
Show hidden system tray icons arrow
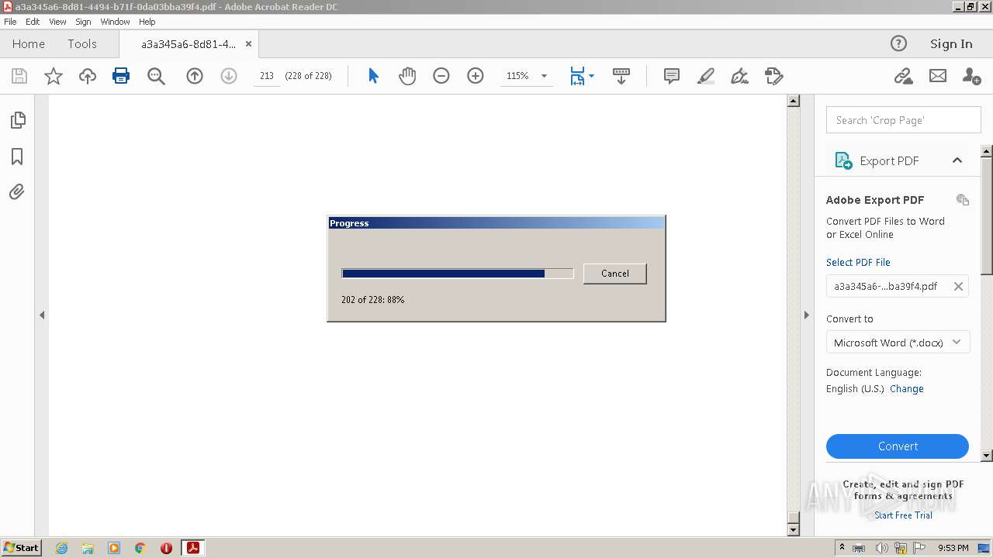coord(842,548)
